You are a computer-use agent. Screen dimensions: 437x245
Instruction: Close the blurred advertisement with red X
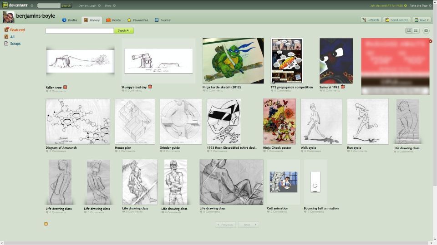[x=431, y=41]
